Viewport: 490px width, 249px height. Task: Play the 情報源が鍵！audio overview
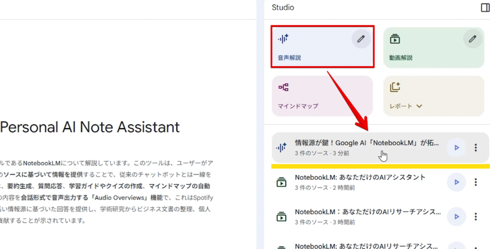click(456, 148)
